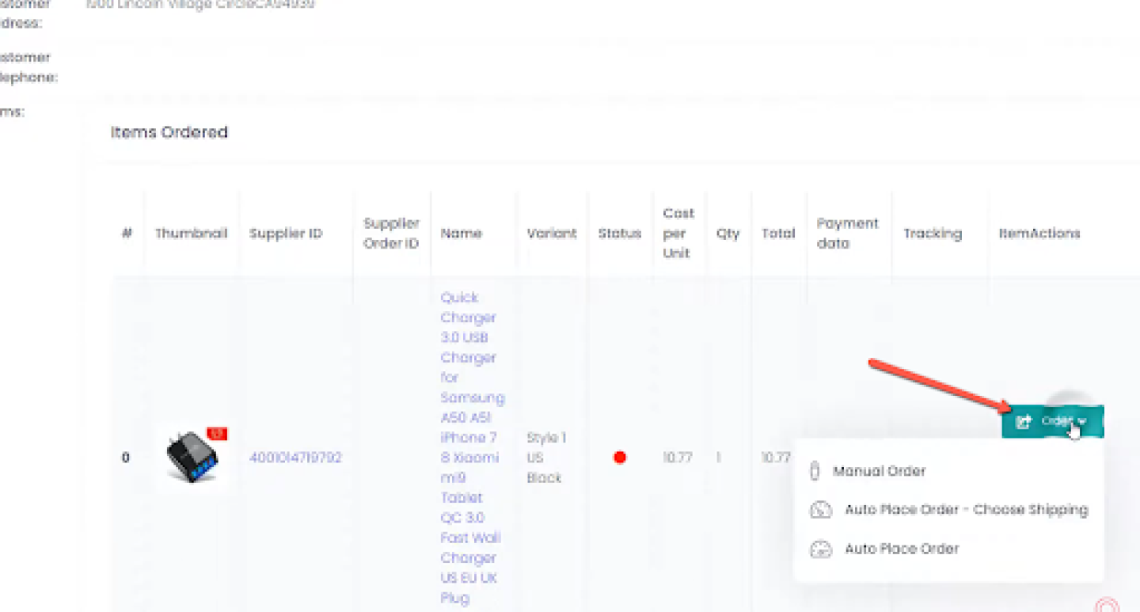Click the speedometer icon beside Auto Place Order
This screenshot has width=1140, height=612.
click(821, 549)
